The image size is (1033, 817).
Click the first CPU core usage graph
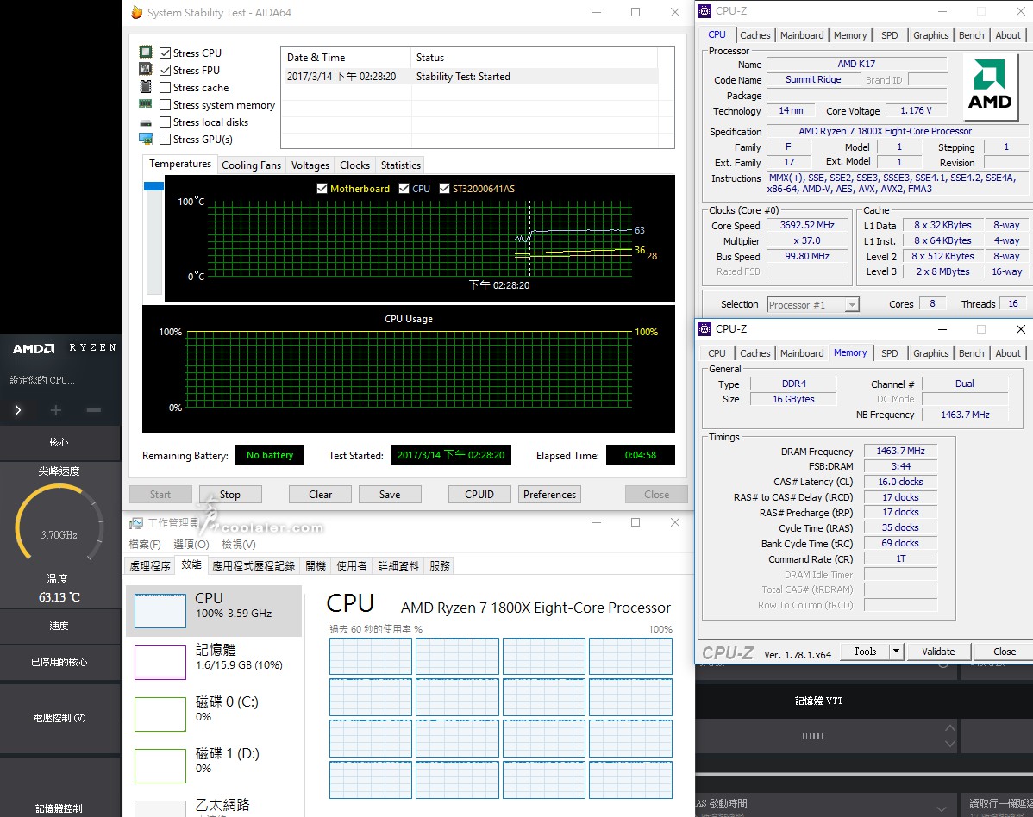coord(370,656)
